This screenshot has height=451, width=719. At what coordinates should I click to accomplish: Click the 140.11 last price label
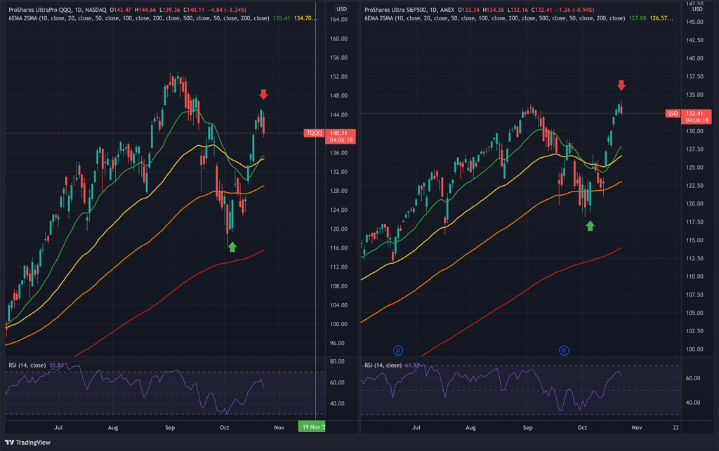[x=339, y=133]
